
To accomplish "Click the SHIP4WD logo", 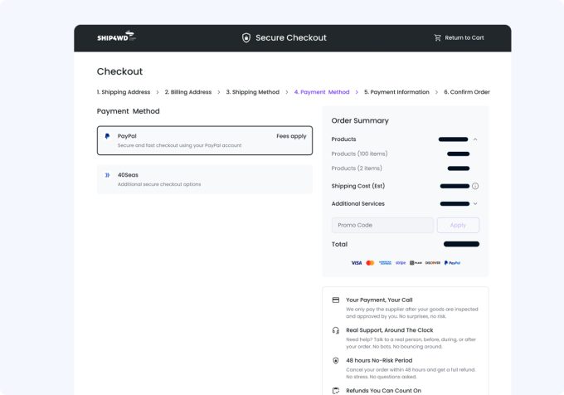I will (x=116, y=37).
